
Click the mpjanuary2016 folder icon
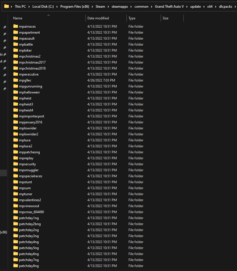tap(16, 122)
